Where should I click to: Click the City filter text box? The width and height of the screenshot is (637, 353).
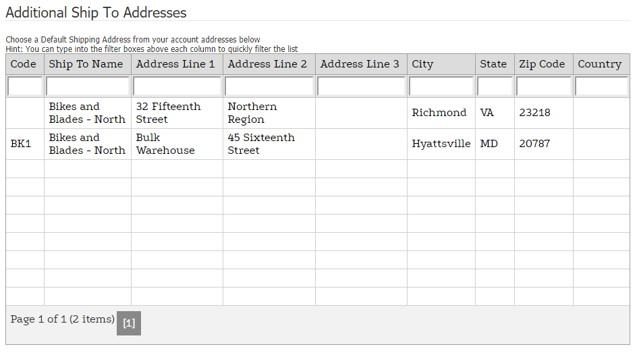tap(441, 86)
